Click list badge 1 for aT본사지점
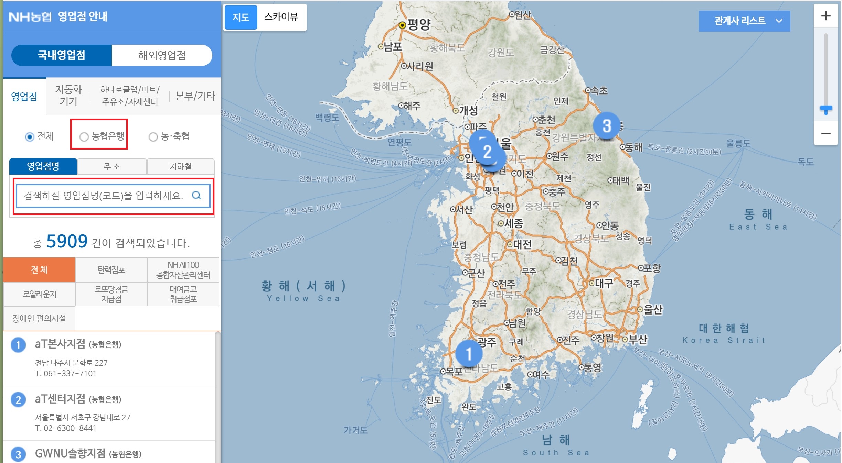 tap(18, 345)
